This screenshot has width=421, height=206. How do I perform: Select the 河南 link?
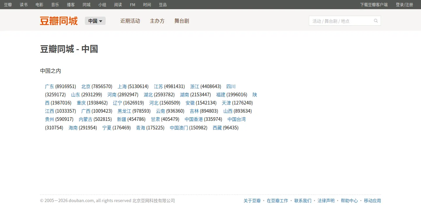112,95
